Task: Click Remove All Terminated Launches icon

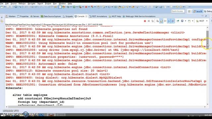Action: pos(152,21)
